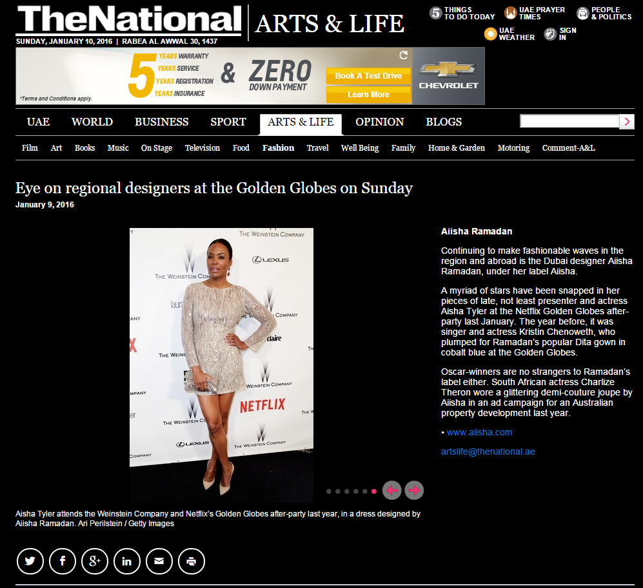The height and width of the screenshot is (588, 643).
Task: Open the Business section tab
Action: (x=161, y=122)
